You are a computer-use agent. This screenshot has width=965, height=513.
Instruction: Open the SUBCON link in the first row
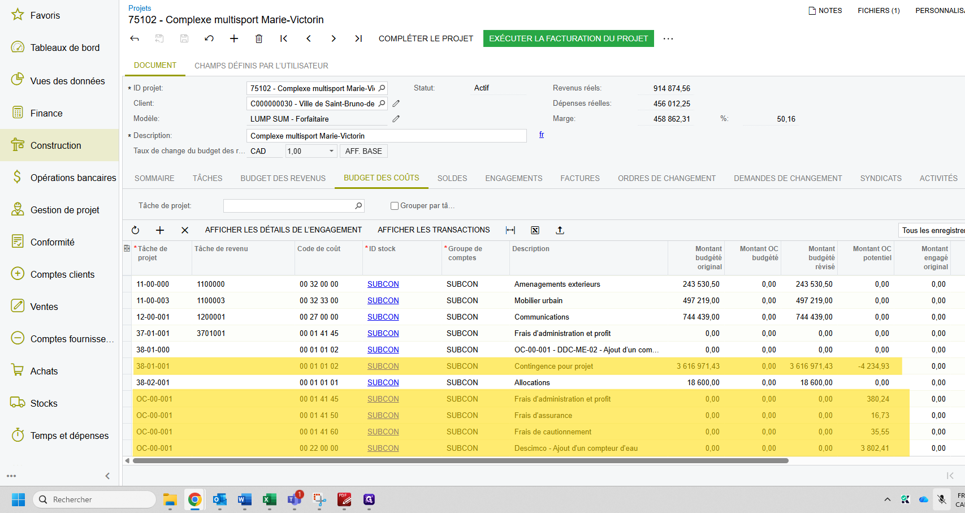383,284
